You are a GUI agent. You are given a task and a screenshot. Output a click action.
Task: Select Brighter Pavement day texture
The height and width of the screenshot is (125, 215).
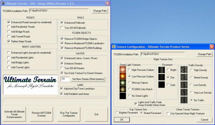(117, 113)
